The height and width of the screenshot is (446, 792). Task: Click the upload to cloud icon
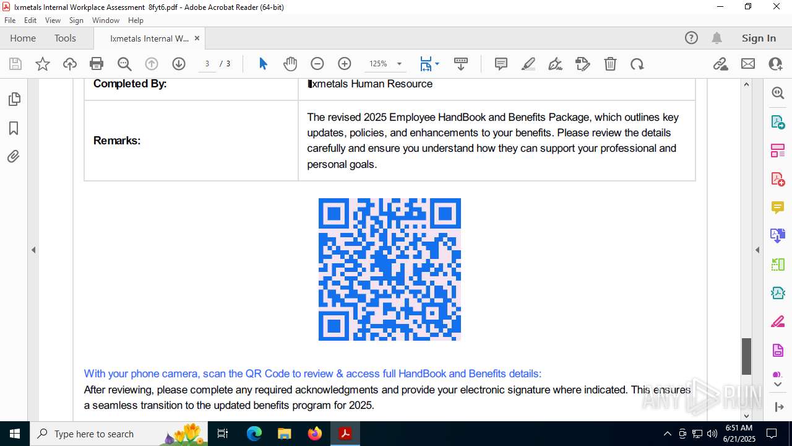(x=70, y=64)
